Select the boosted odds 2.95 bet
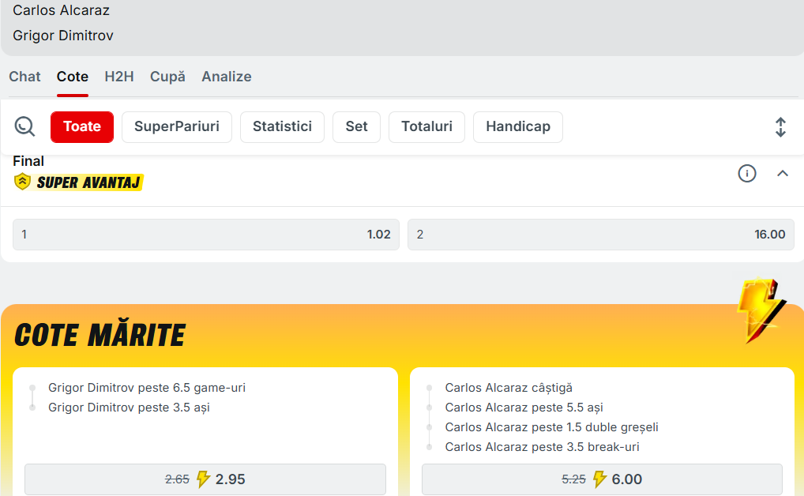The image size is (804, 496). [205, 479]
